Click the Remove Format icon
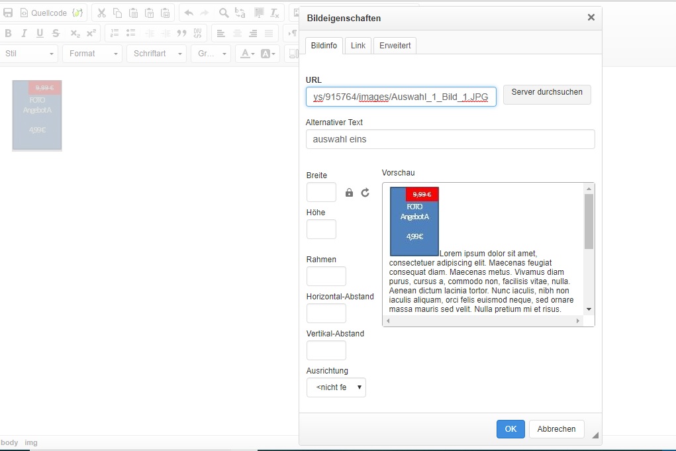 click(275, 13)
